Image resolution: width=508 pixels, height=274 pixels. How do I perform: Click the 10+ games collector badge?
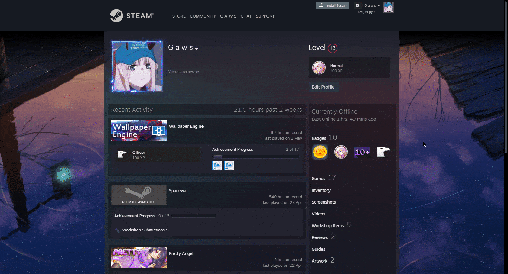362,152
